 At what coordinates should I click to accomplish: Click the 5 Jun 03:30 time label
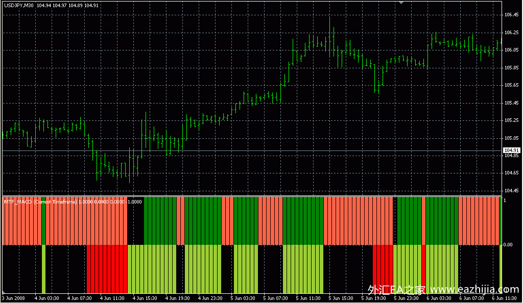tap(243, 298)
